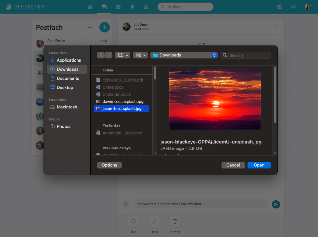Screen dimensions: 318x237
Task: Open Pam Ferrer conversation in Postfach
Action: (73, 43)
